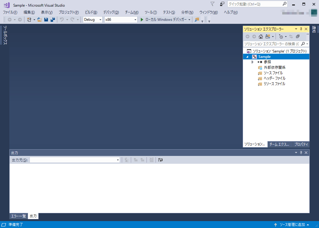Expand the 参照 references node
The height and width of the screenshot is (228, 319).
click(x=252, y=62)
